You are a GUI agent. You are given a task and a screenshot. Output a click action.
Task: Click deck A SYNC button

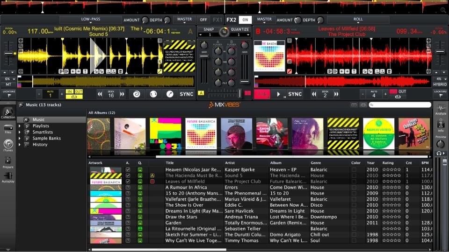(x=187, y=94)
